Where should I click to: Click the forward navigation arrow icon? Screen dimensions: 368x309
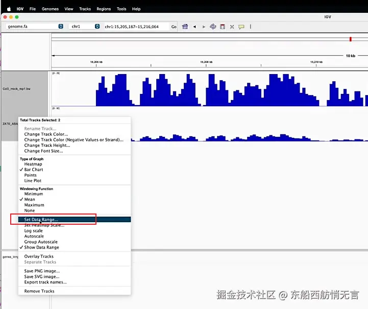(x=204, y=27)
